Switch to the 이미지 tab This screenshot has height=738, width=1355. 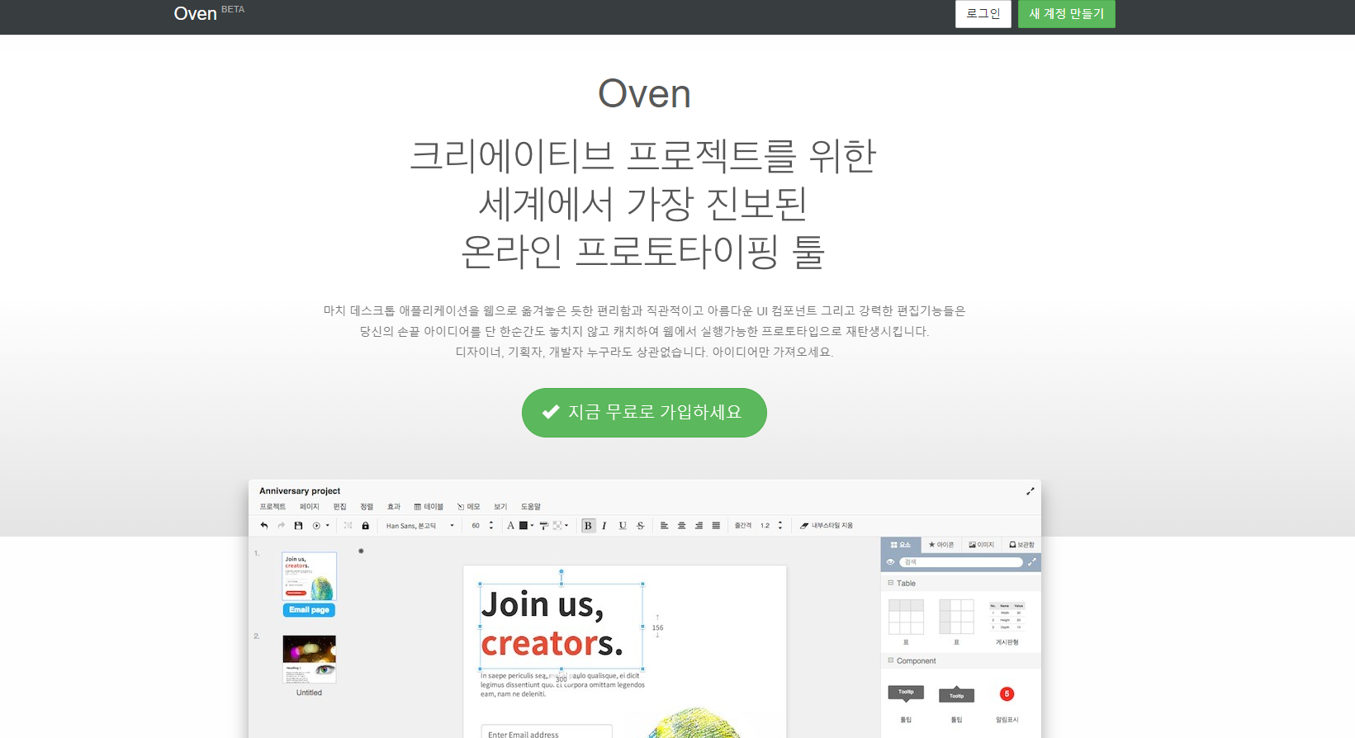tap(981, 545)
